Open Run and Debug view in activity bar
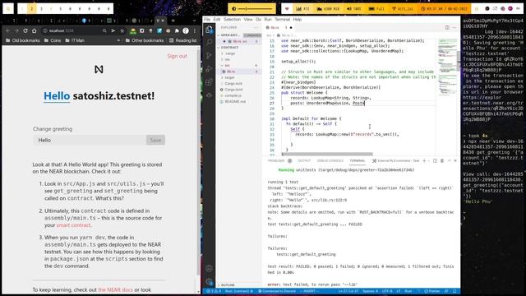 point(209,69)
